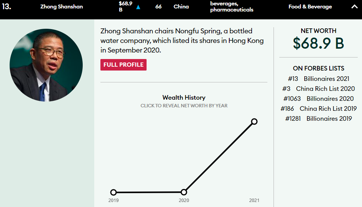
Task: Click the China country label in row
Action: 181,7
